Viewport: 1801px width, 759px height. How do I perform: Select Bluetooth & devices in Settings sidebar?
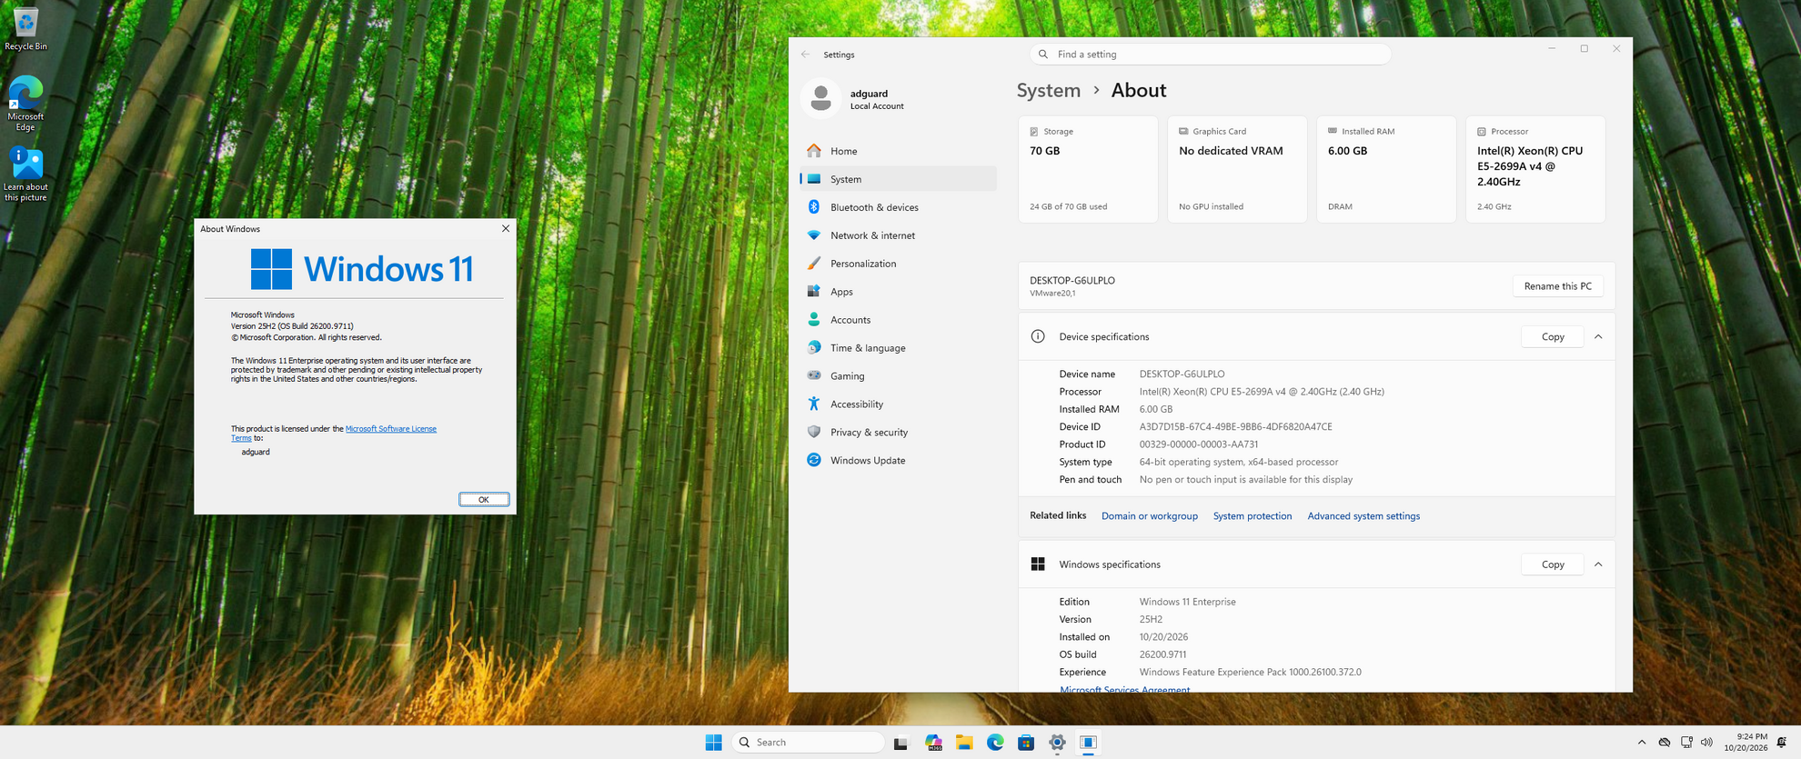point(898,207)
